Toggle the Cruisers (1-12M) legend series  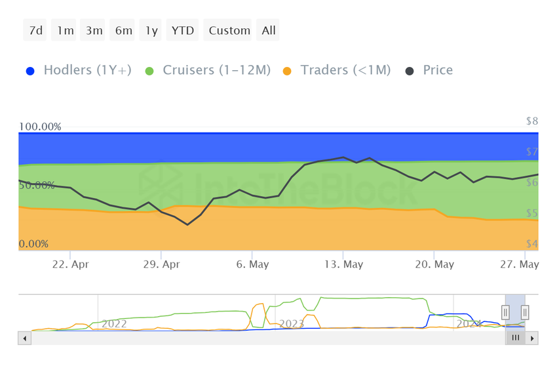click(216, 70)
